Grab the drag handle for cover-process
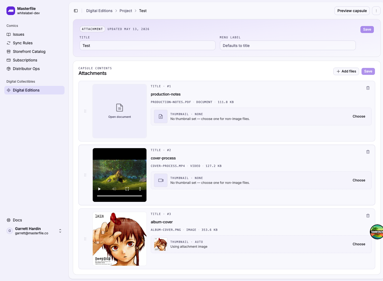This screenshot has height=281, width=383. tap(85, 175)
